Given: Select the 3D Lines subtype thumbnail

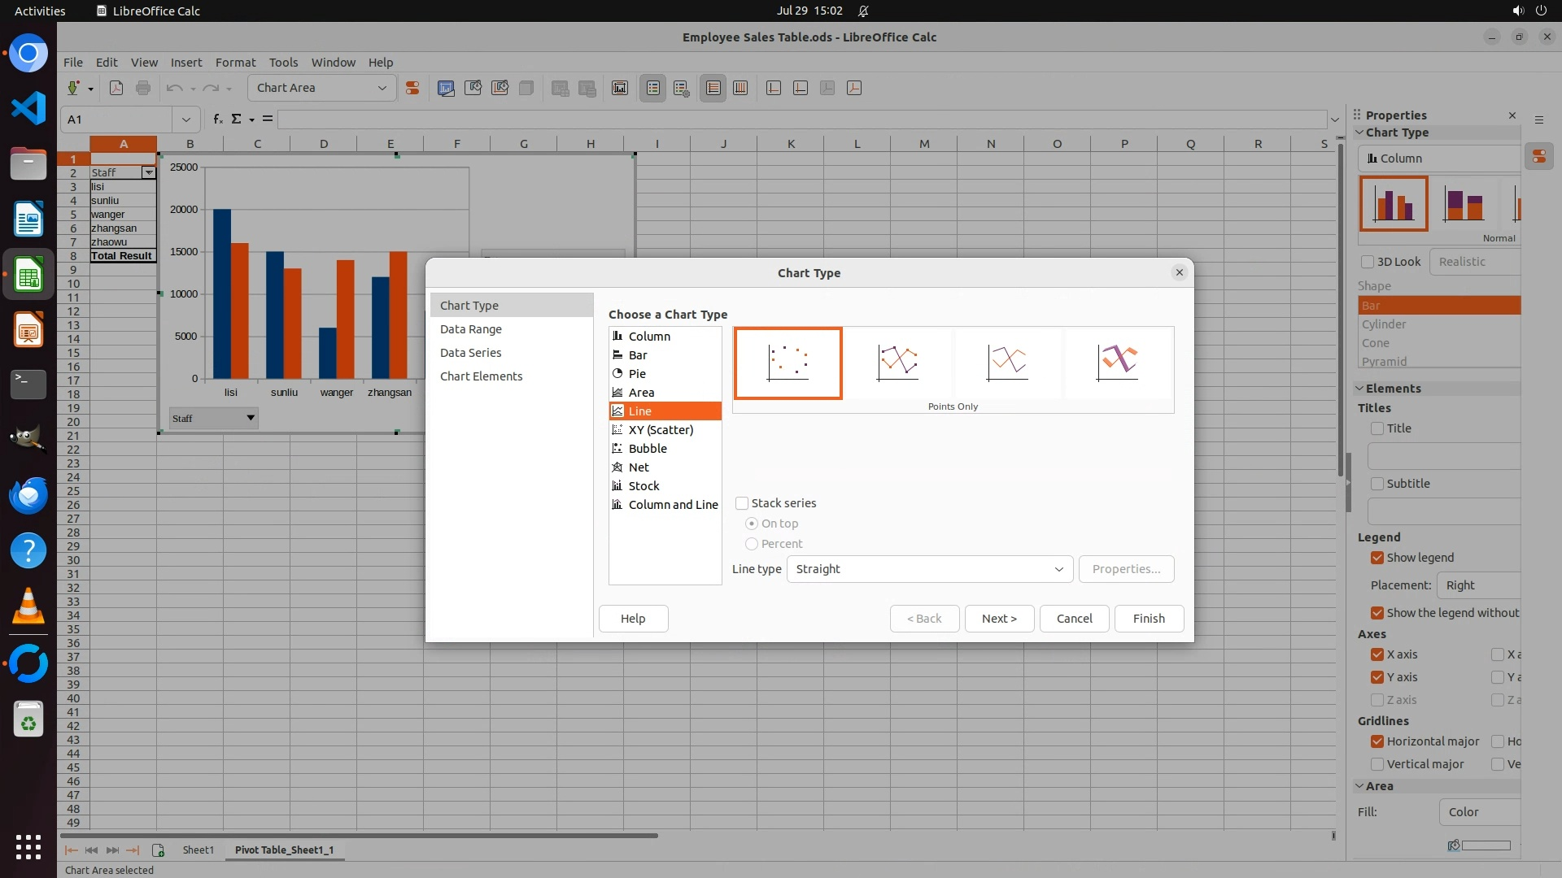Looking at the screenshot, I should tap(1117, 363).
